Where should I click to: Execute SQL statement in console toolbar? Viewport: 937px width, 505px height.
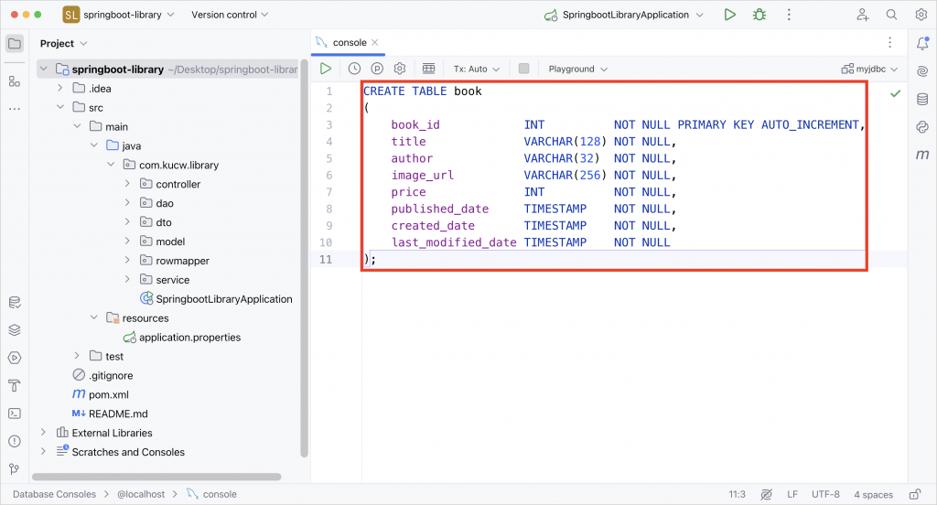coord(326,69)
